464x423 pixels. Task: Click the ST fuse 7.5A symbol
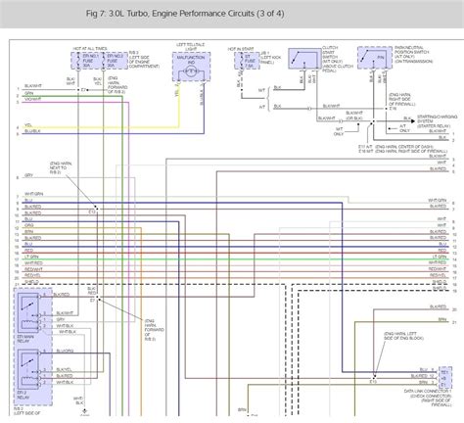coord(247,61)
